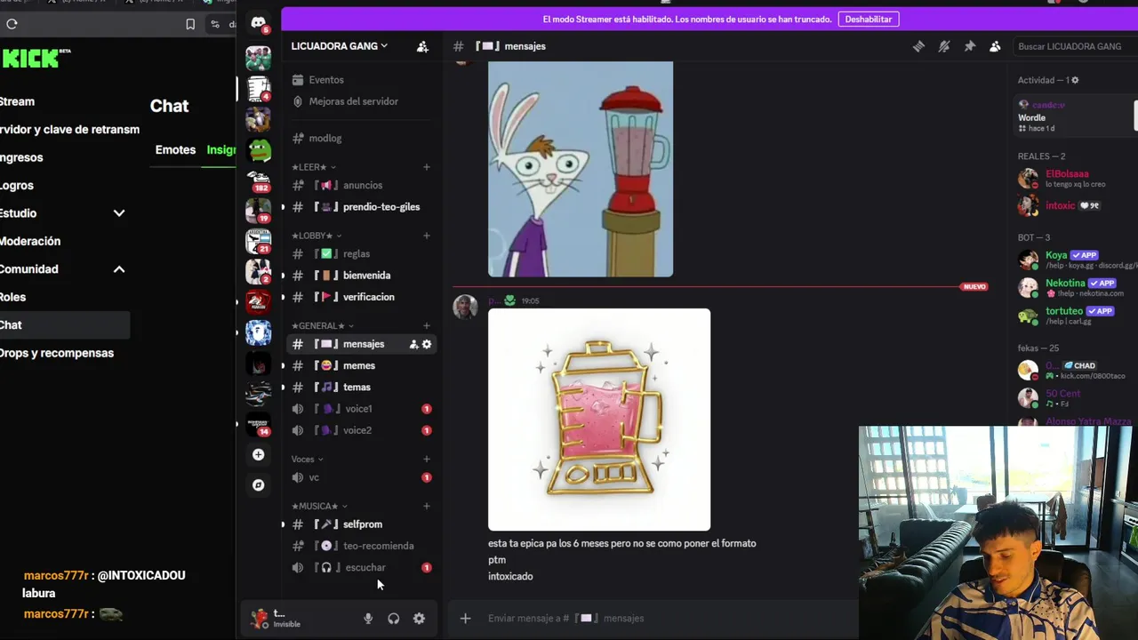Add channel to LEER category plus

tap(426, 167)
